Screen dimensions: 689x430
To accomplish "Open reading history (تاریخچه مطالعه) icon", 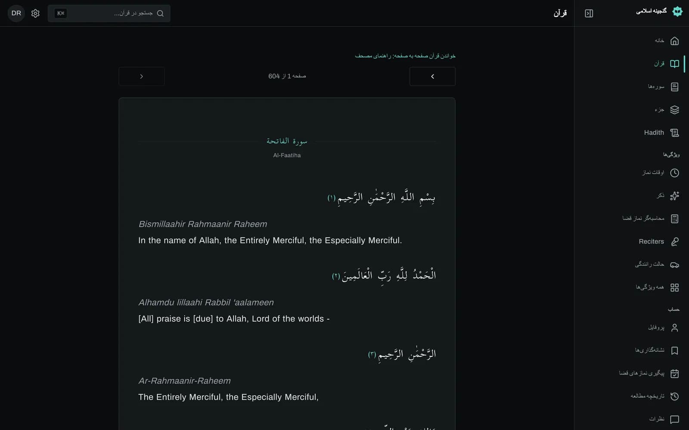I will pyautogui.click(x=674, y=396).
